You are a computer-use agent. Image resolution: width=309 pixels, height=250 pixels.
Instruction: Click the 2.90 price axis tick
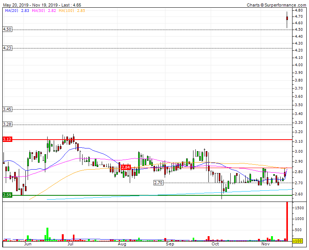click(x=299, y=161)
